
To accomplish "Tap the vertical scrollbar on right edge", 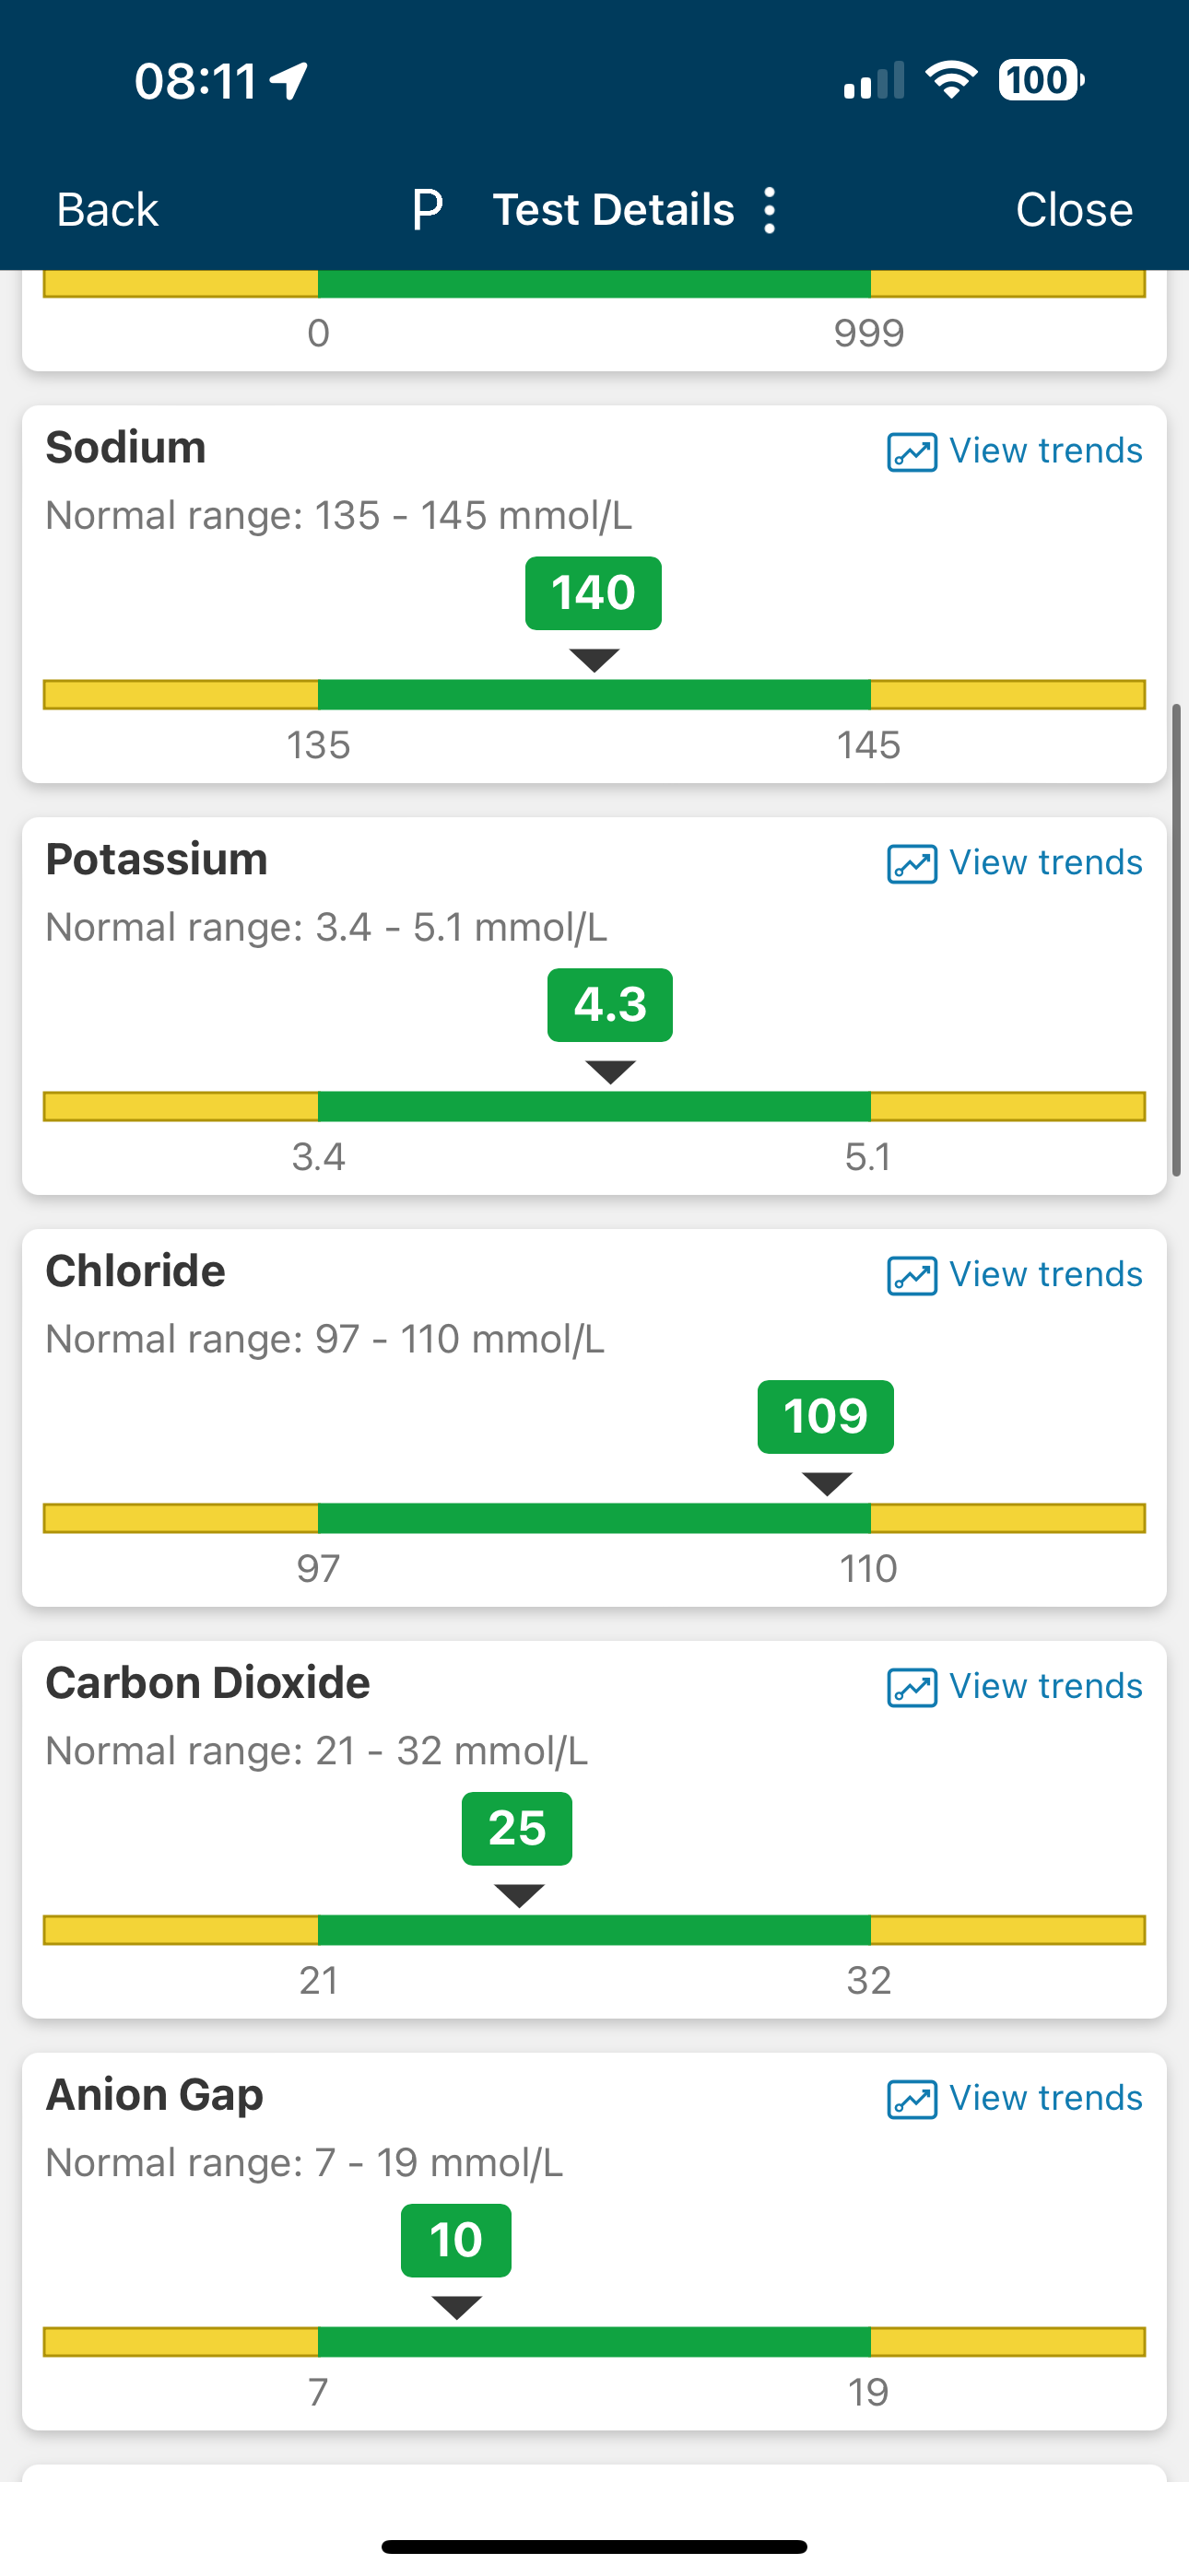I will tap(1177, 940).
